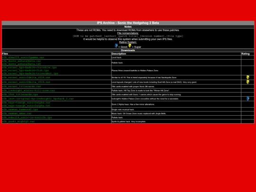
Task: Click the yellow Super Sonic legend icon
Action: click(x=130, y=46)
